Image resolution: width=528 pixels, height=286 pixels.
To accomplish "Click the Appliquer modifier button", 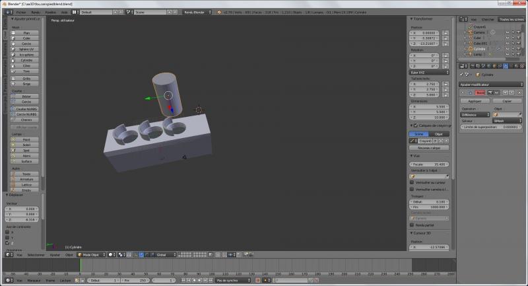I will coord(475,101).
